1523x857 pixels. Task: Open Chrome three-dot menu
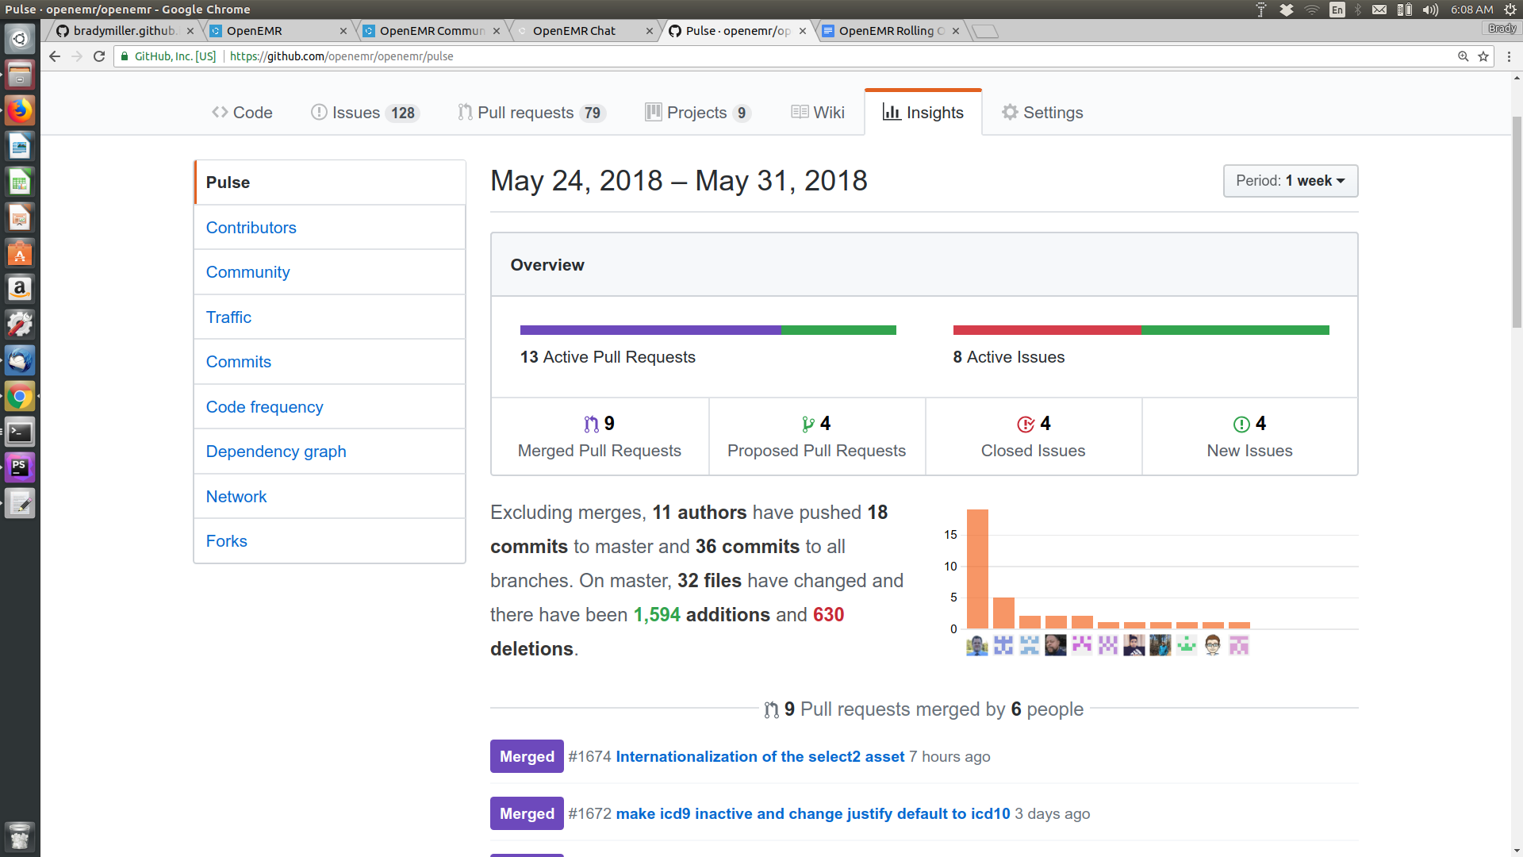[1509, 56]
